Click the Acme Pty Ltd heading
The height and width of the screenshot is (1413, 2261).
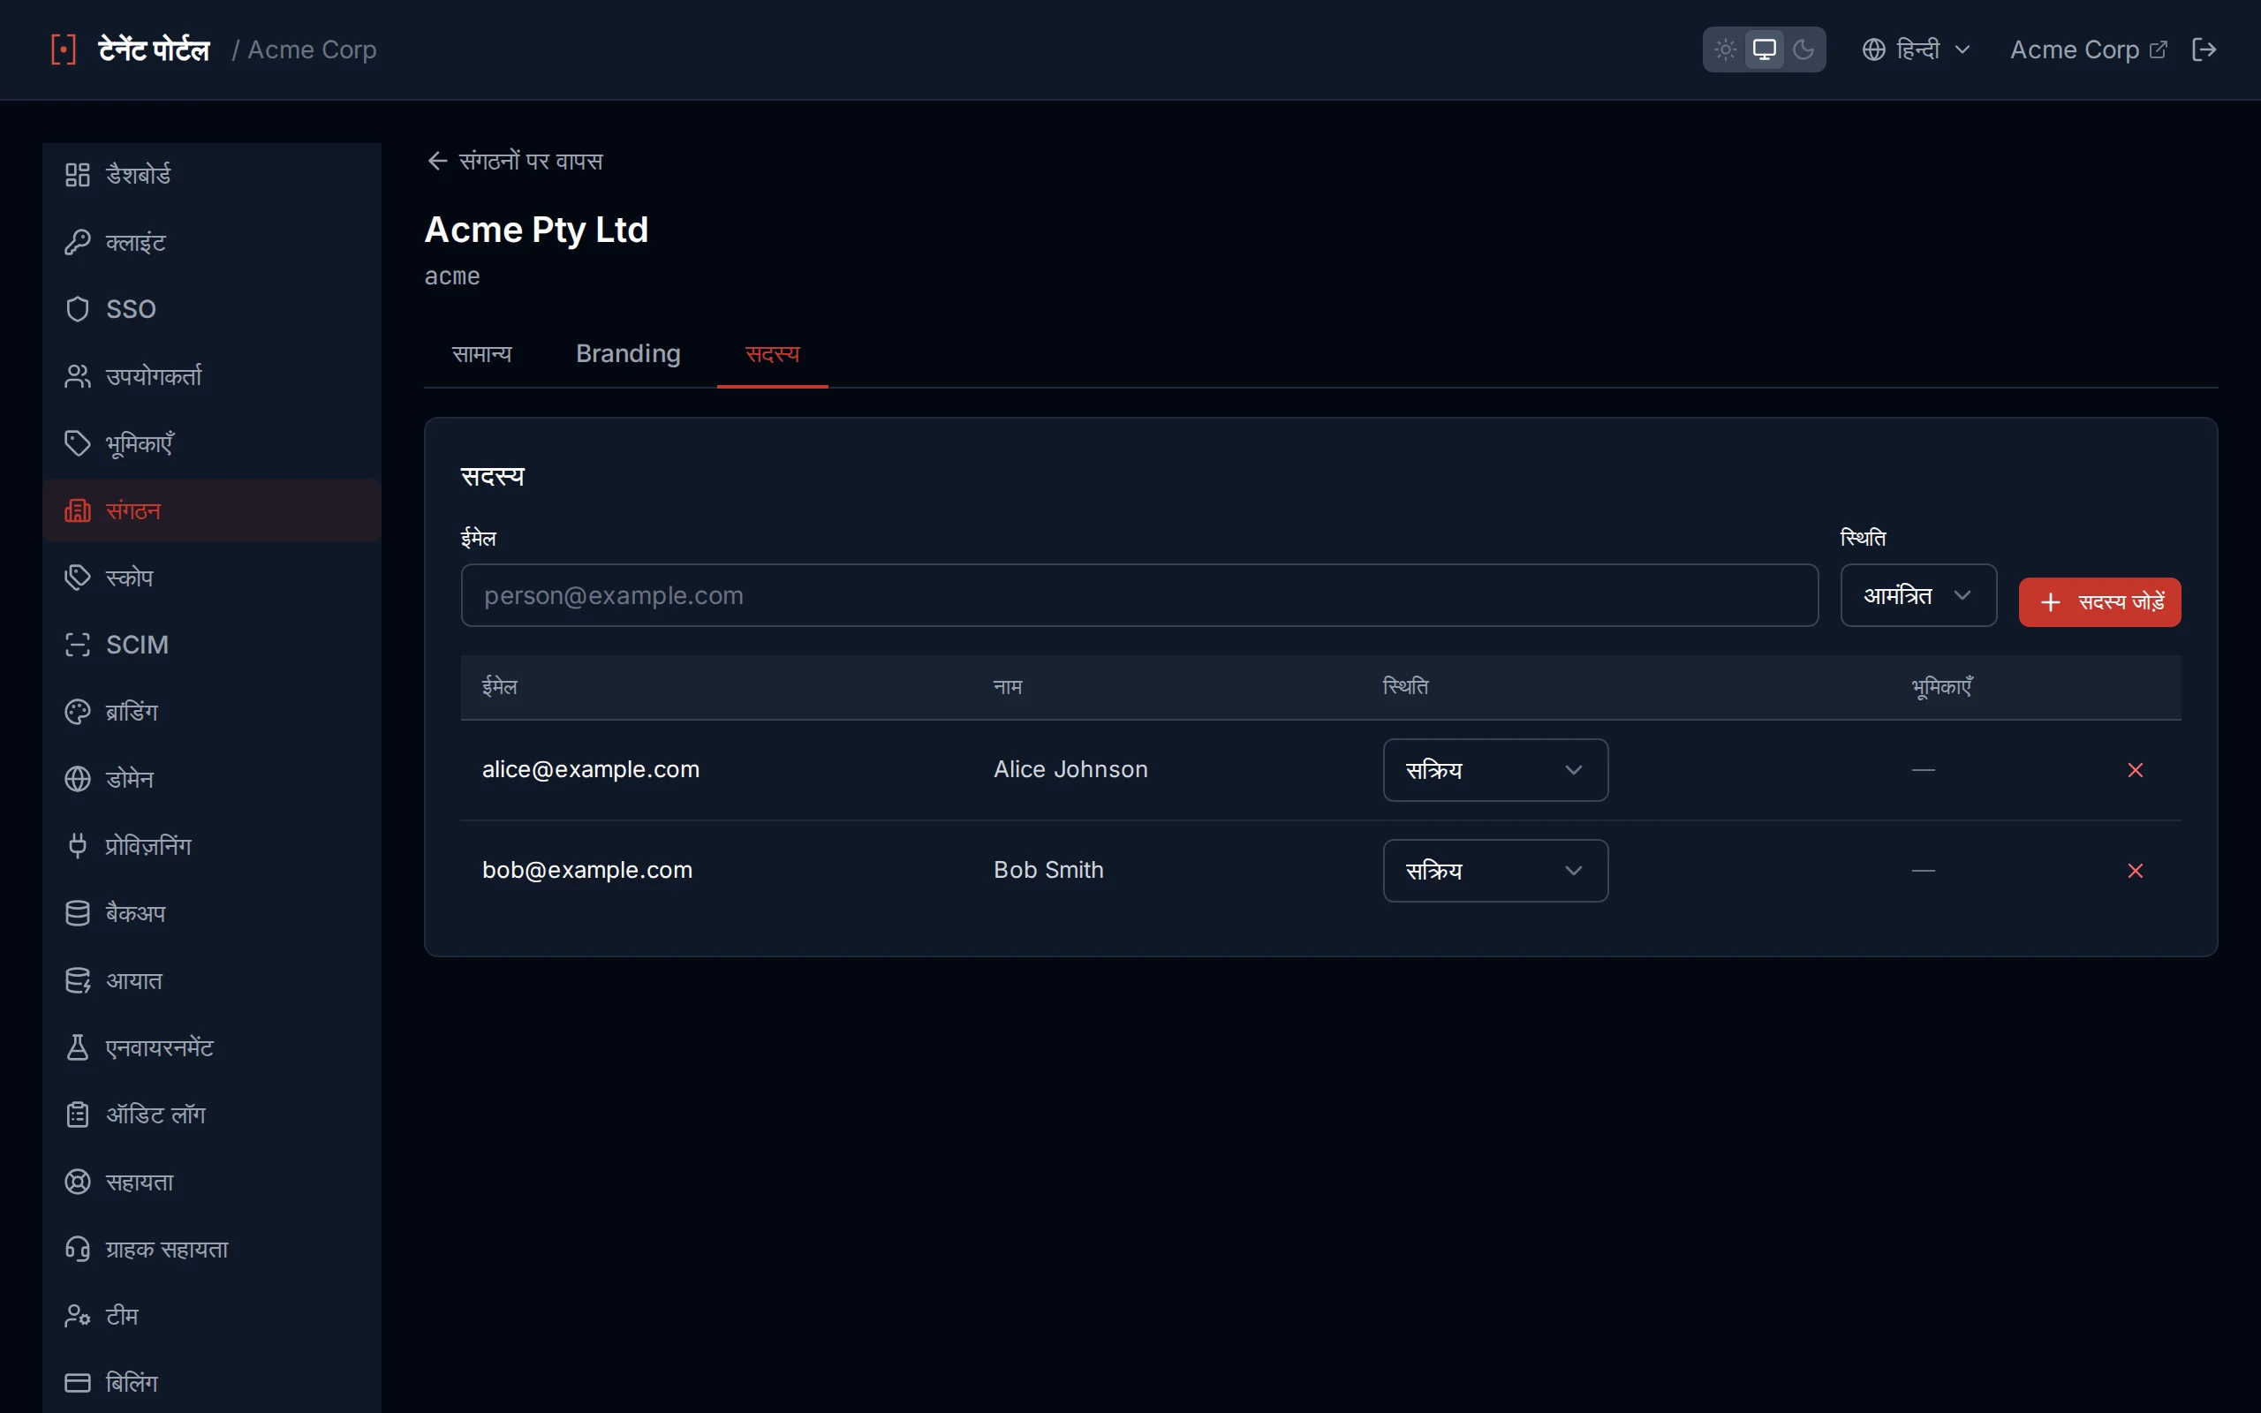coord(536,230)
